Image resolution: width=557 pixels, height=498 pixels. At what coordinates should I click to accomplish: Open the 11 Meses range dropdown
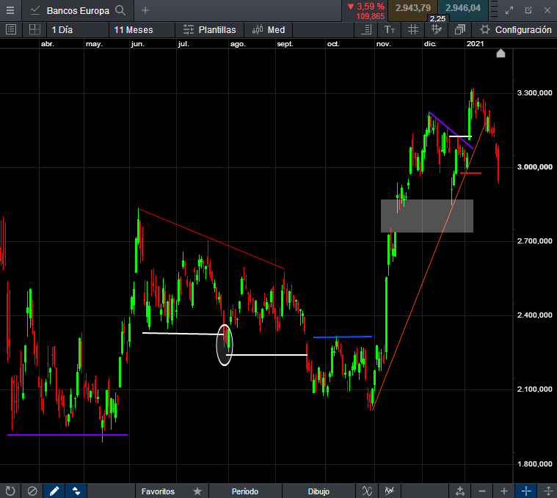coord(142,30)
